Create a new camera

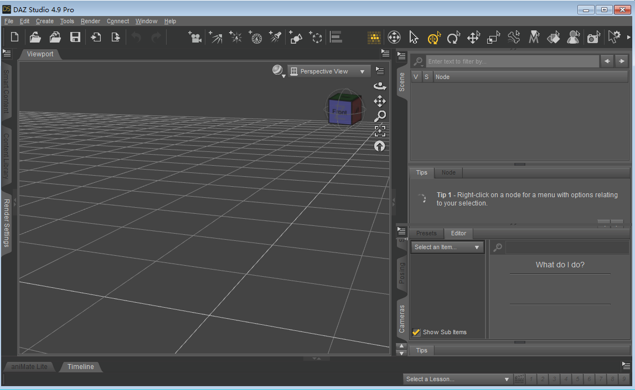(195, 37)
